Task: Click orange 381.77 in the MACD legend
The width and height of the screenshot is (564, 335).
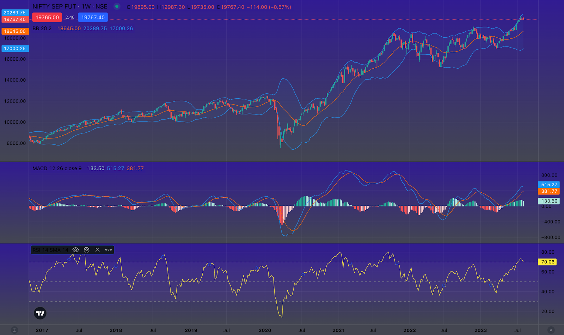Action: pos(135,168)
